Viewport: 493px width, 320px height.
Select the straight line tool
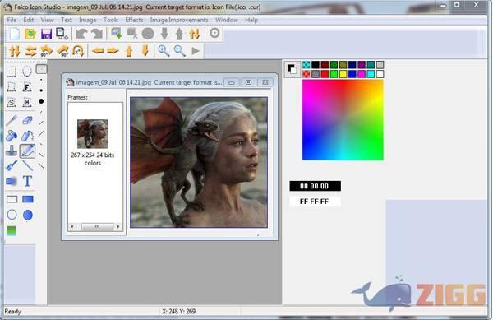pyautogui.click(x=27, y=165)
